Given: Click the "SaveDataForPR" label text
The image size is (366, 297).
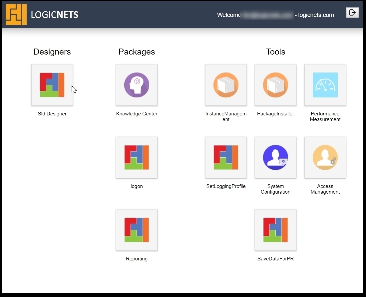Looking at the screenshot, I should pos(275,259).
